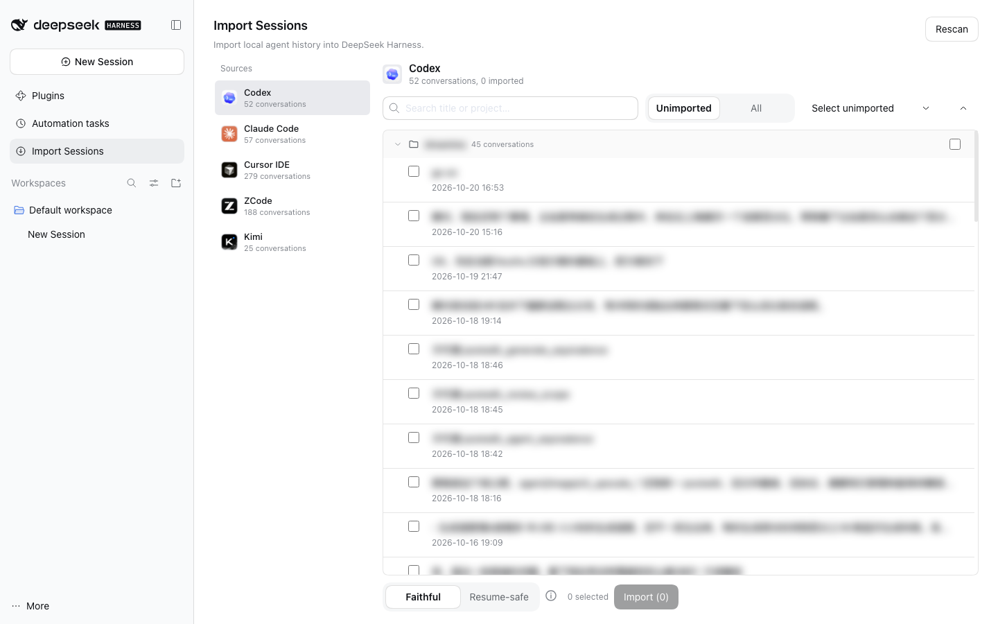Click the folder icon in the 45 conversations group

[414, 144]
